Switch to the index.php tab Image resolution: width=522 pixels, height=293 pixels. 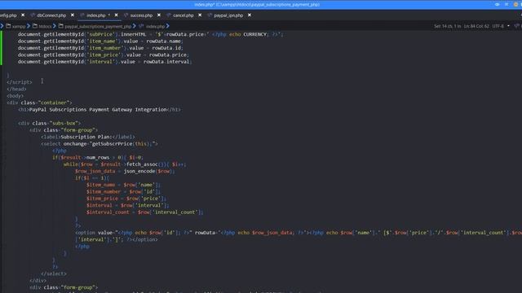(96, 15)
